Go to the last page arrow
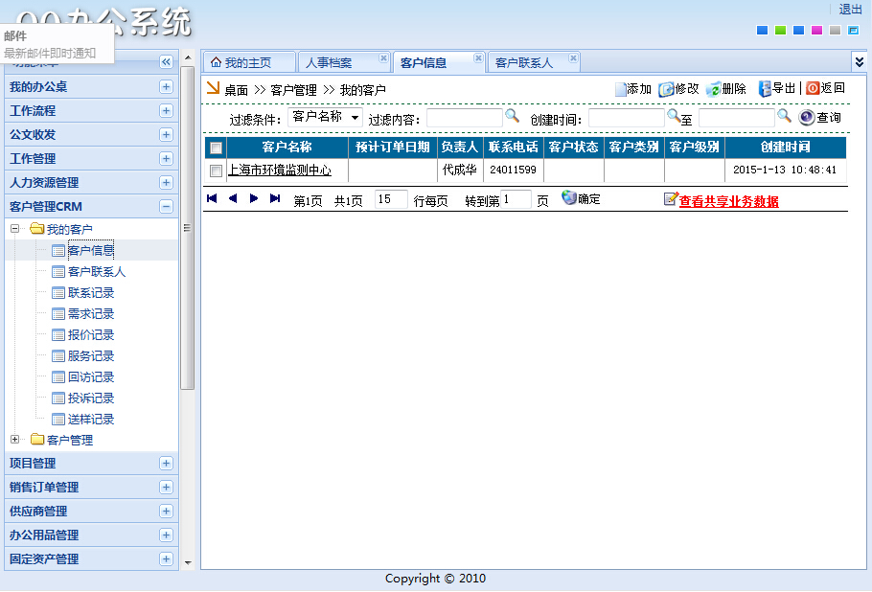The width and height of the screenshot is (872, 592). (x=275, y=198)
